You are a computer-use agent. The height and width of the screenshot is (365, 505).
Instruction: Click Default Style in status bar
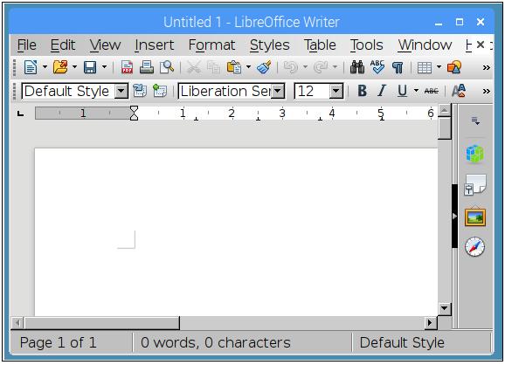pyautogui.click(x=402, y=343)
